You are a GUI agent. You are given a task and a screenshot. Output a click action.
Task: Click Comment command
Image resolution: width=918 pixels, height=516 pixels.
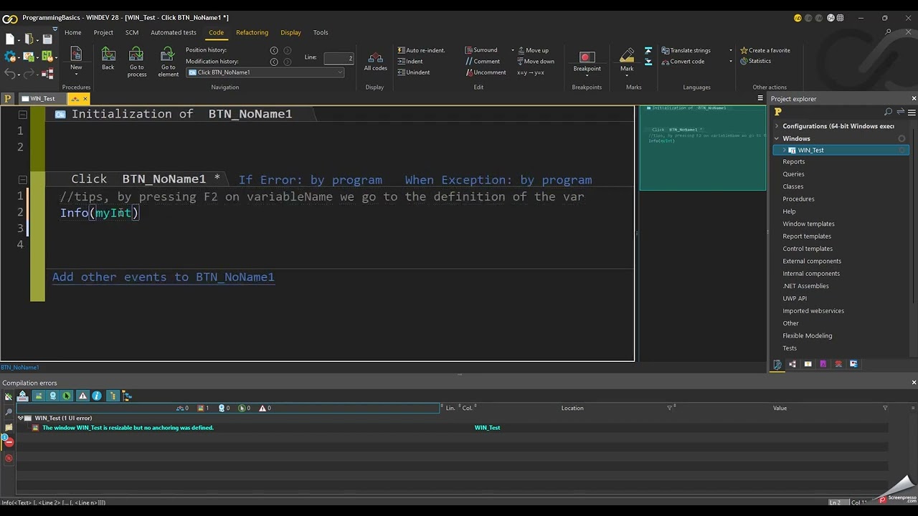coord(483,62)
